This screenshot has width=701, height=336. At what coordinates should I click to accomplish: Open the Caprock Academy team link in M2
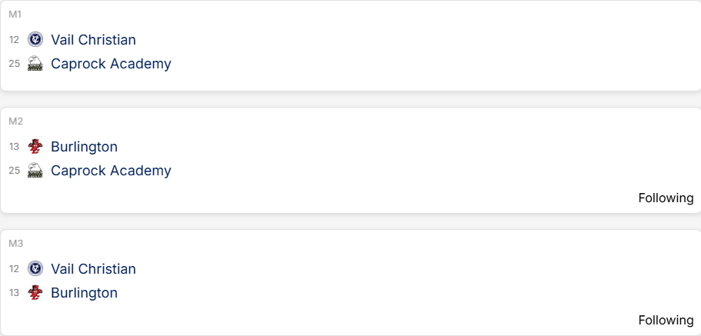(x=111, y=171)
